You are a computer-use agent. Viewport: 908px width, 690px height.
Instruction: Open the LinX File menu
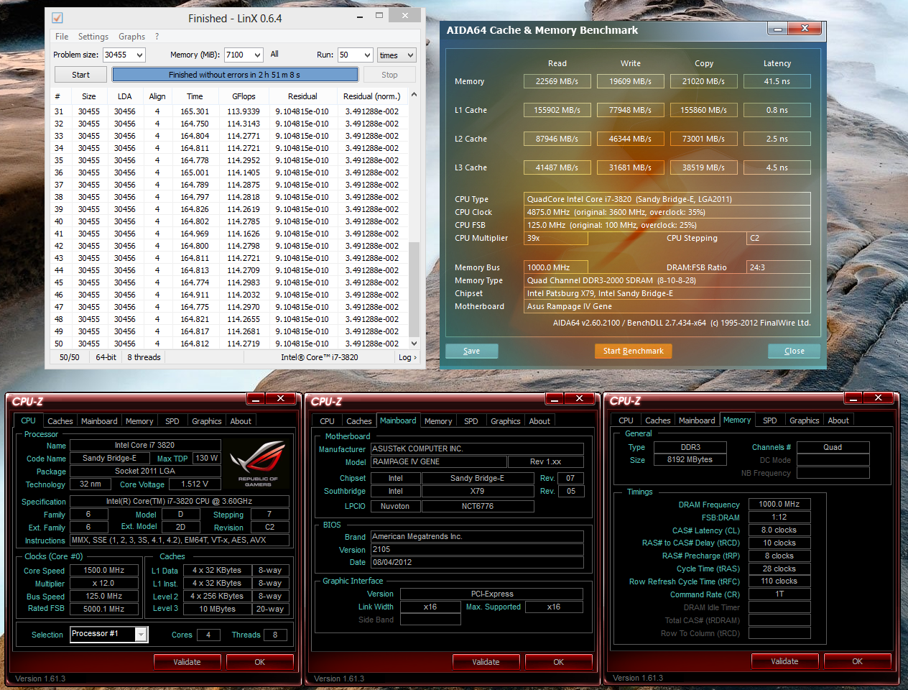[62, 37]
